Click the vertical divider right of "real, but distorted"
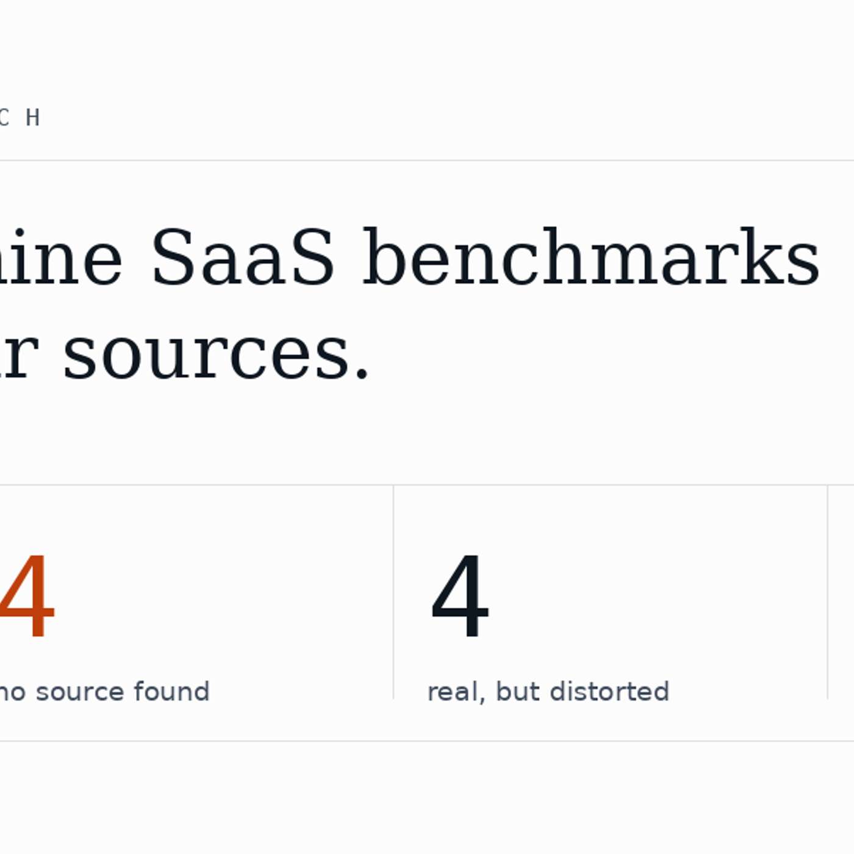 coord(828,592)
